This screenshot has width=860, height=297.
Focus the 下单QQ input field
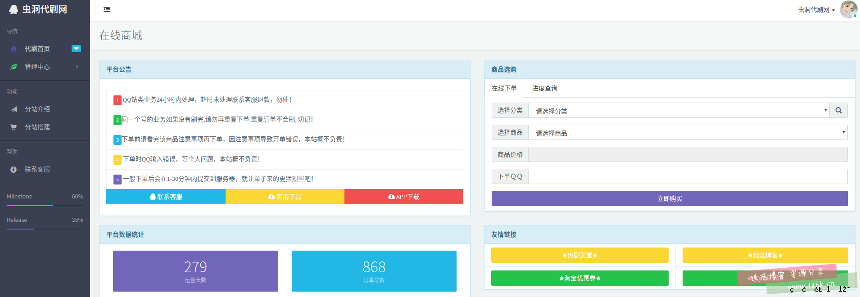tap(688, 177)
